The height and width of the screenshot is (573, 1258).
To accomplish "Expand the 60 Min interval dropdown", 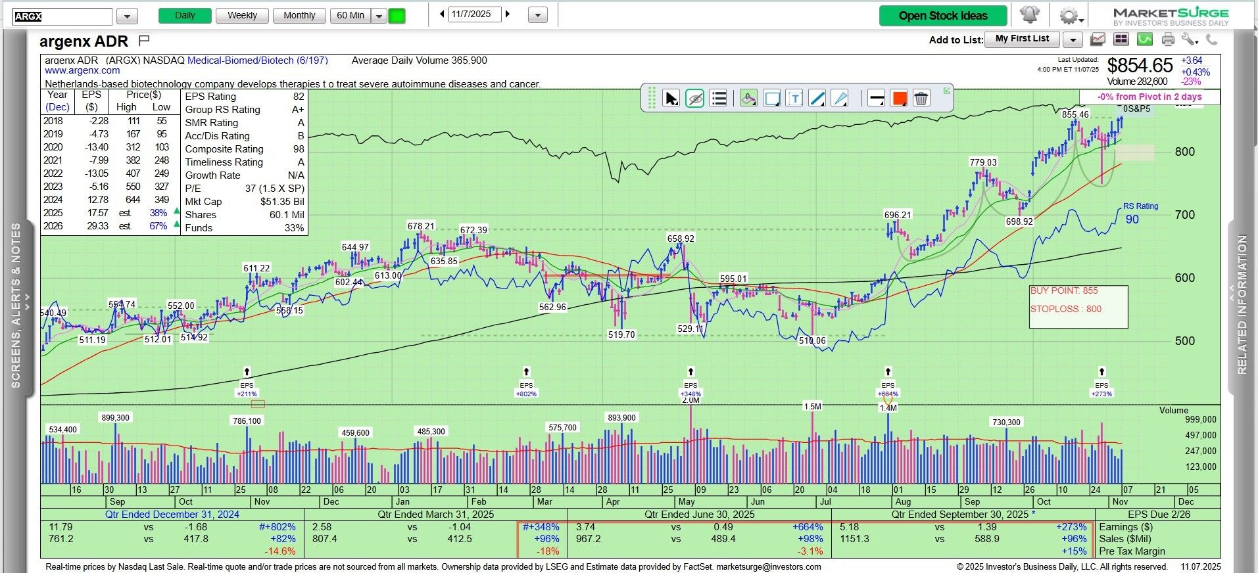I will (379, 16).
